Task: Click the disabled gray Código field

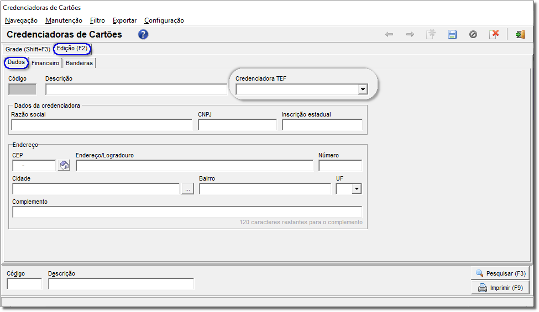Action: [22, 89]
